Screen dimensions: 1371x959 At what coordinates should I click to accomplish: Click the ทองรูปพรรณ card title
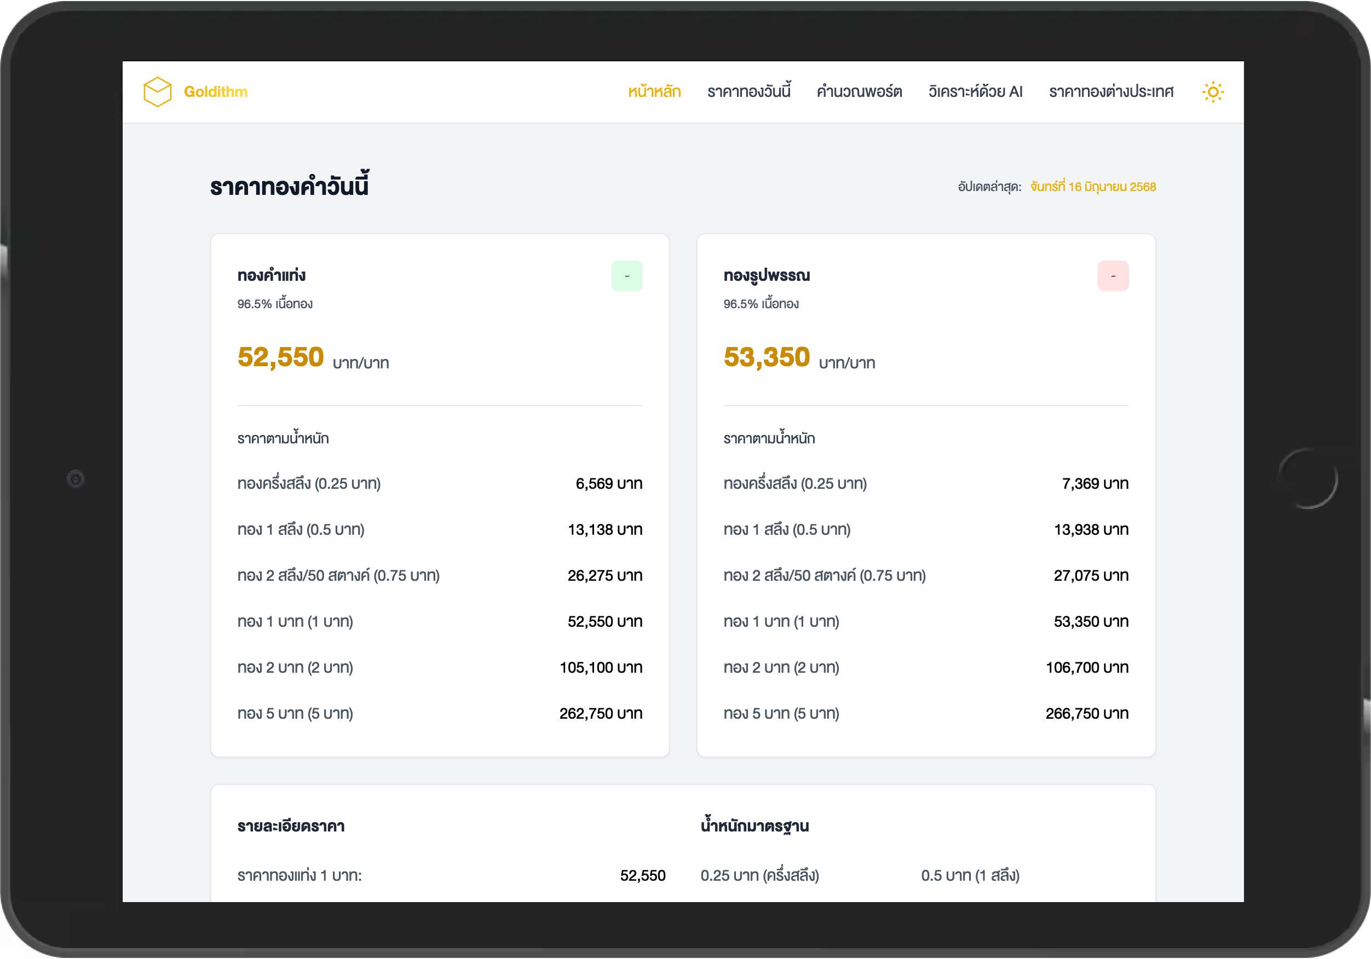766,275
